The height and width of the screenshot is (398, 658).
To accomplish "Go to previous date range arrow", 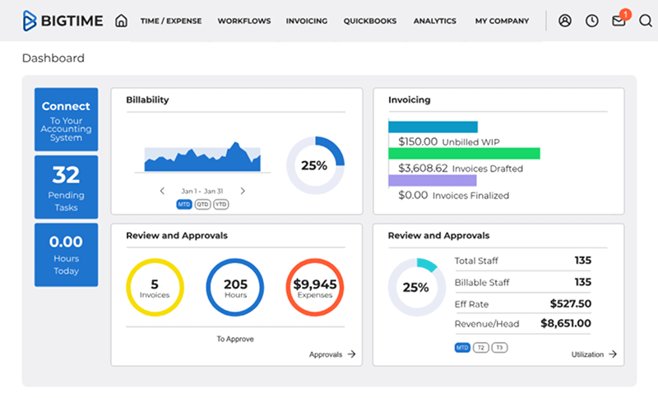I will (x=162, y=191).
